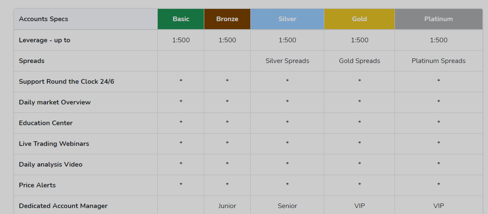Open the Gold Spreads entry
The height and width of the screenshot is (214, 488).
(359, 61)
